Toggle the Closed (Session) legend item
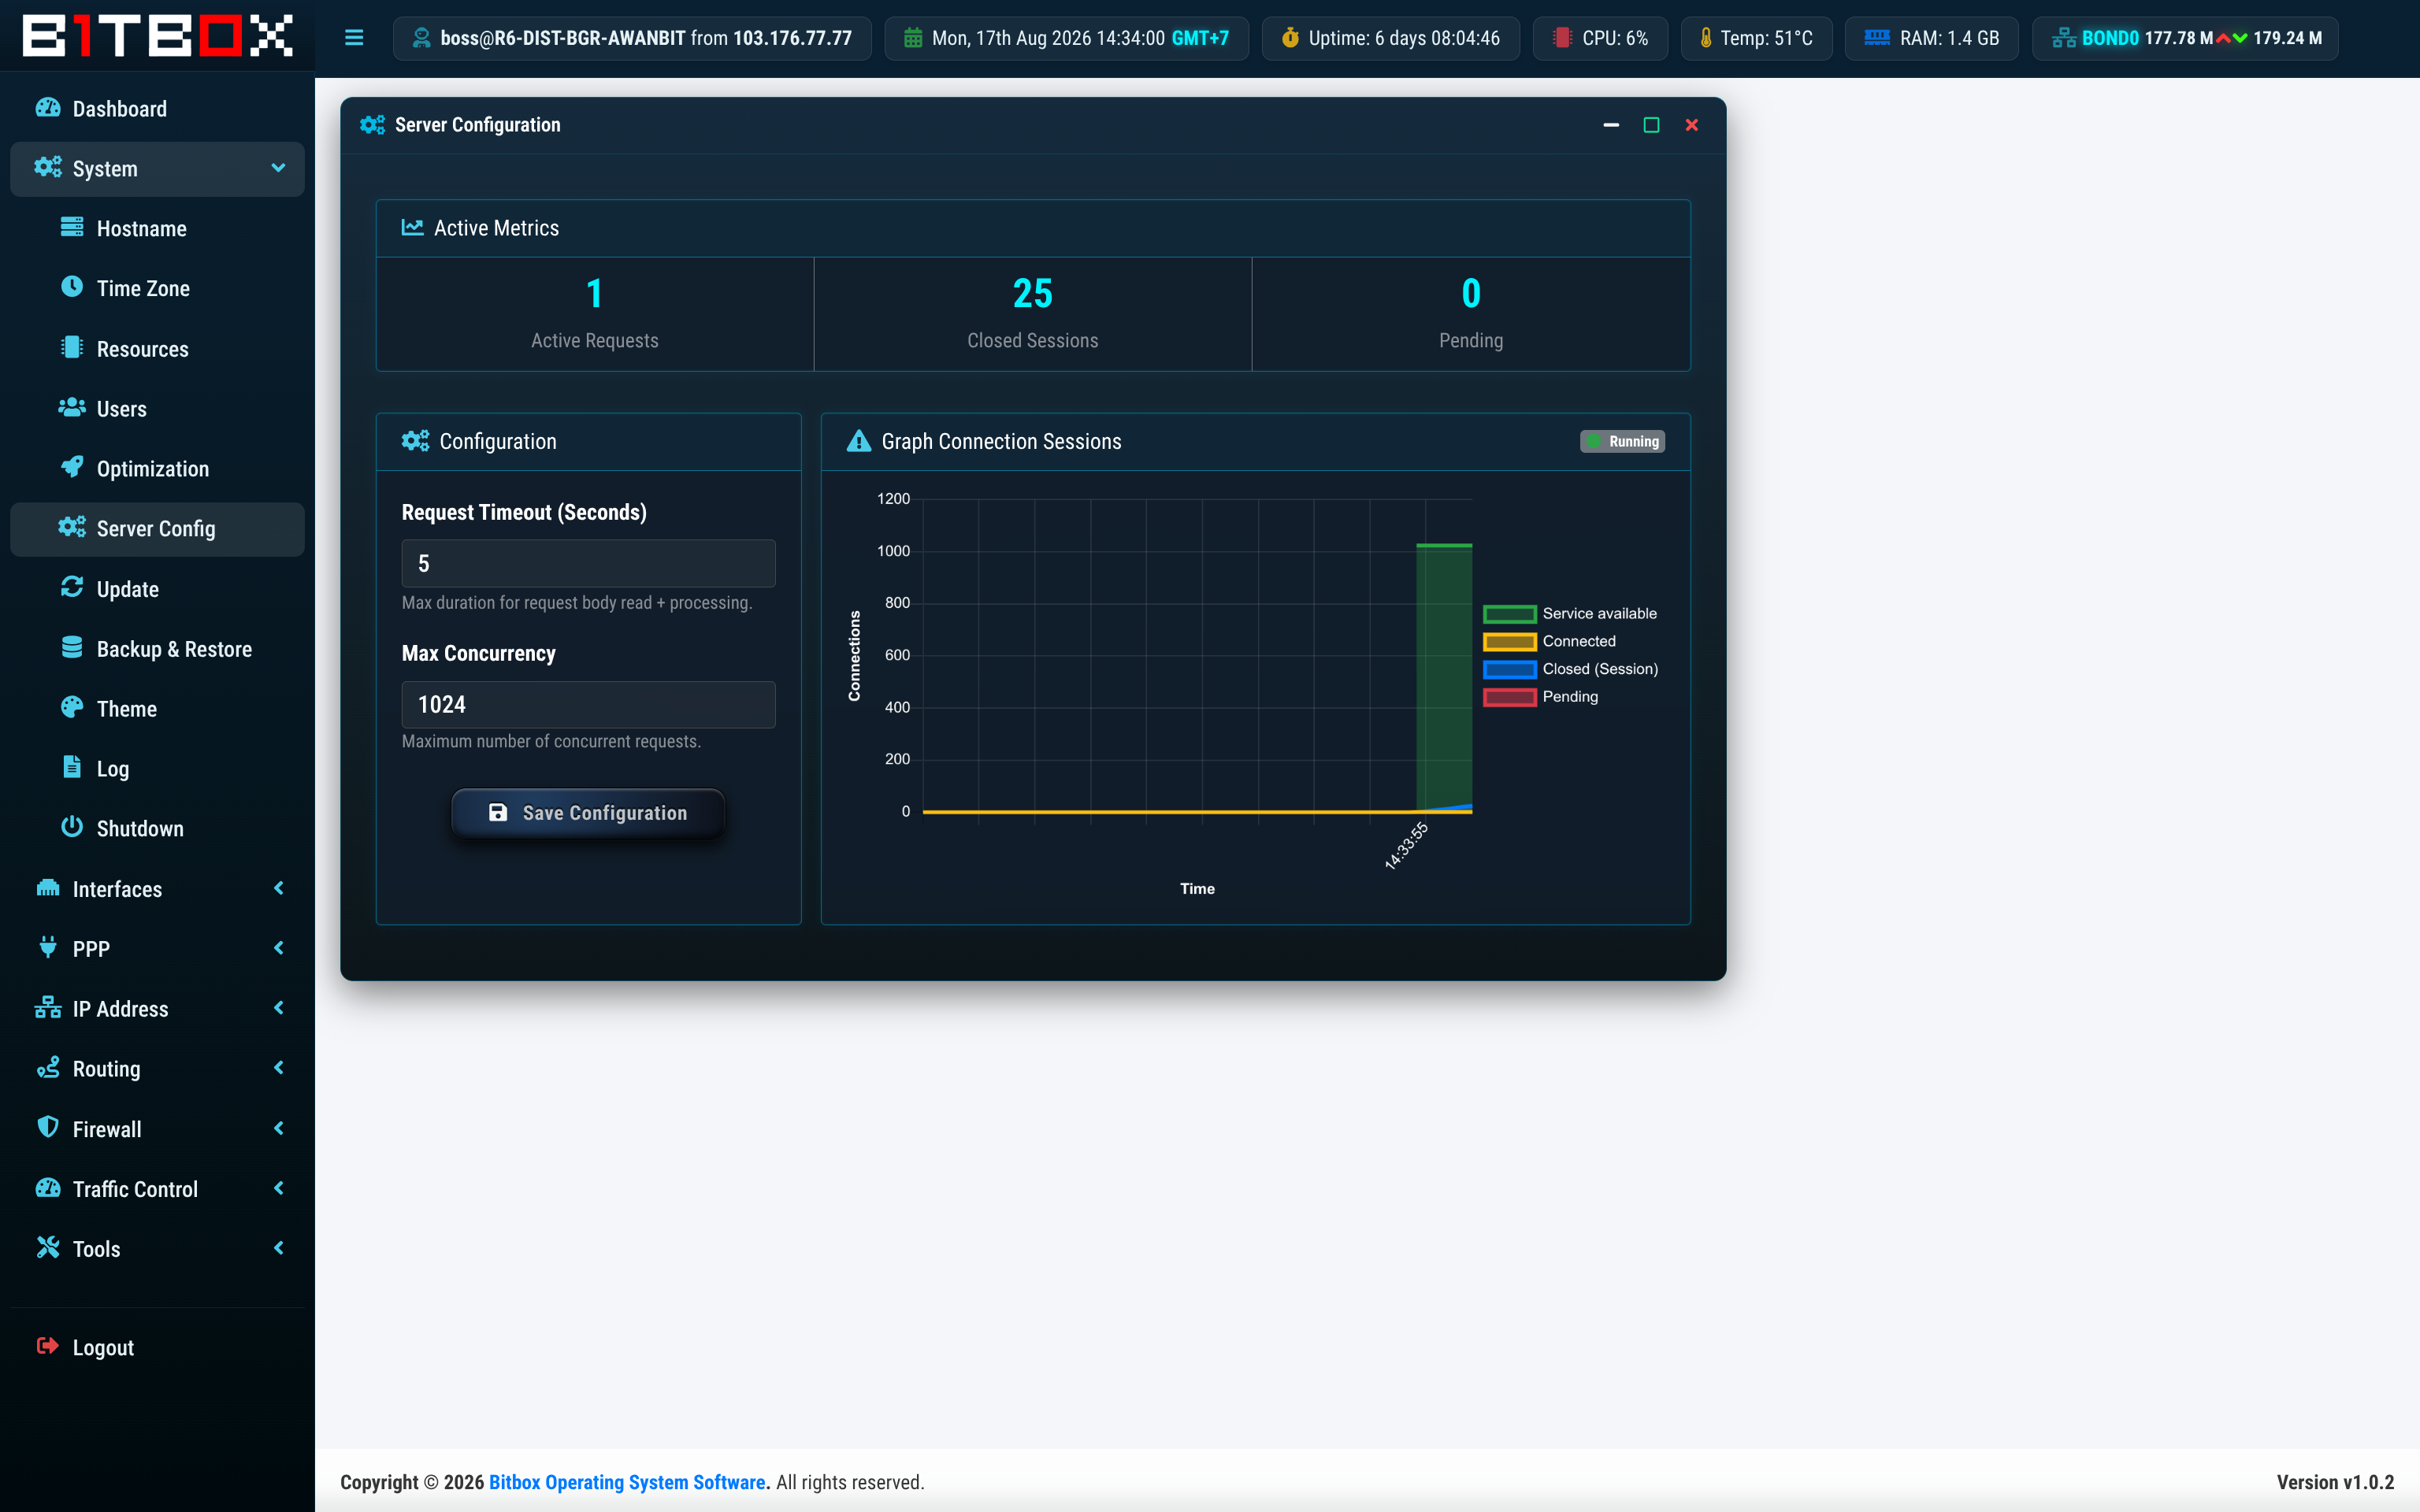 pyautogui.click(x=1570, y=669)
